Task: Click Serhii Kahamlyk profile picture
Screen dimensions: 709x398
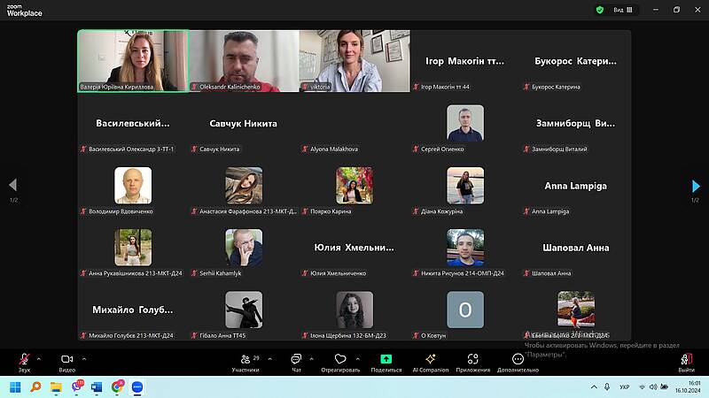Action: pyautogui.click(x=244, y=247)
